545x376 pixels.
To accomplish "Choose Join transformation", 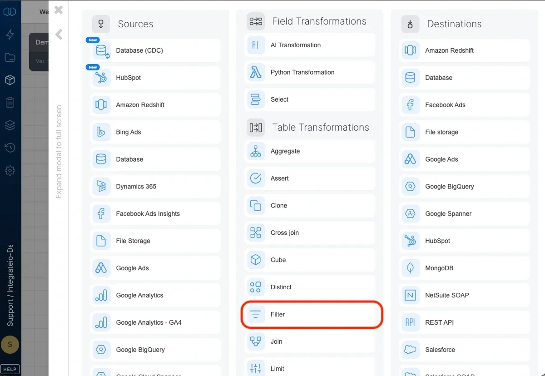I will [x=310, y=342].
